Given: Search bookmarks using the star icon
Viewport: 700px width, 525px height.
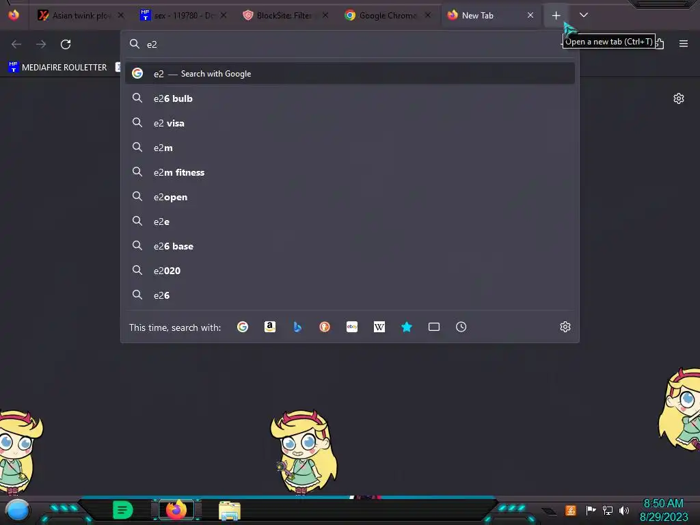Looking at the screenshot, I should (x=407, y=327).
